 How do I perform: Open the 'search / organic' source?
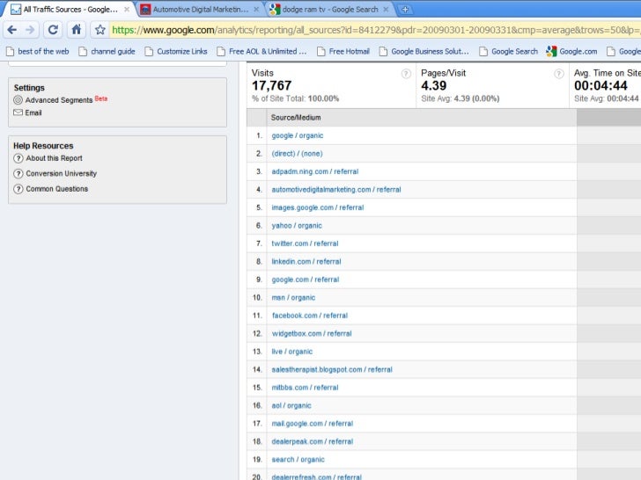pyautogui.click(x=298, y=459)
